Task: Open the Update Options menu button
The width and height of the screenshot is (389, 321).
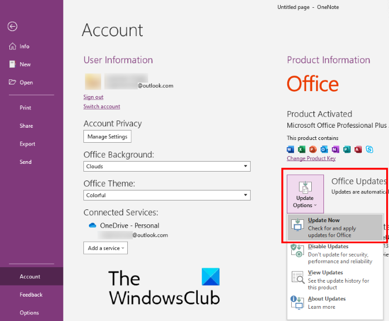Action: 305,194
